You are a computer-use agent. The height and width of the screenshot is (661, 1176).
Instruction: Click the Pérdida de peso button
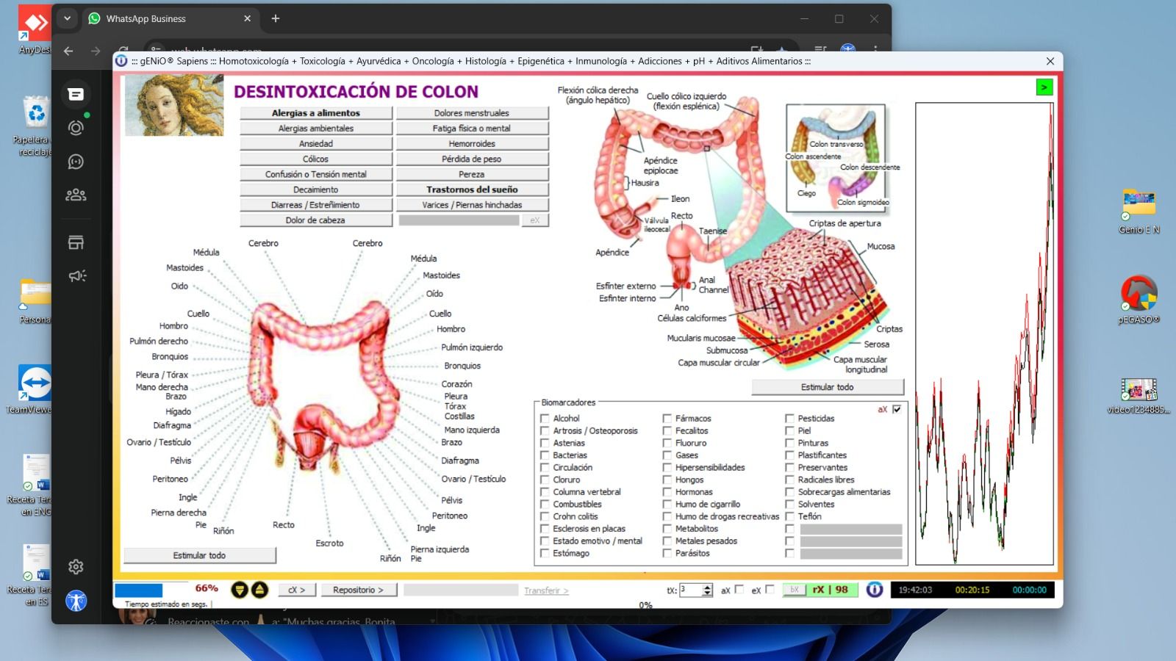[472, 159]
